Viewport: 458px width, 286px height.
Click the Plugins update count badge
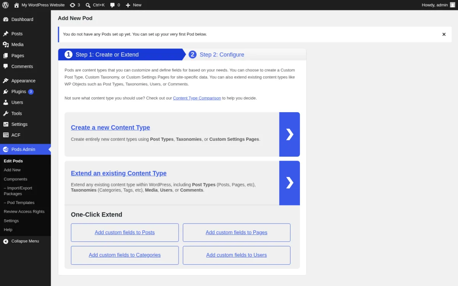(31, 92)
